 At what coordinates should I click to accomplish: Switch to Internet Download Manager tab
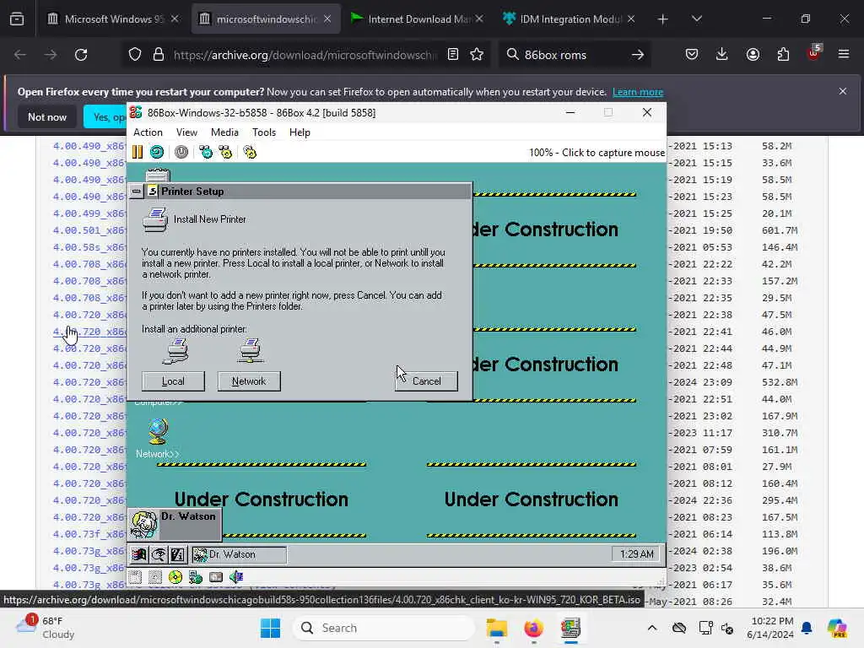click(x=417, y=19)
